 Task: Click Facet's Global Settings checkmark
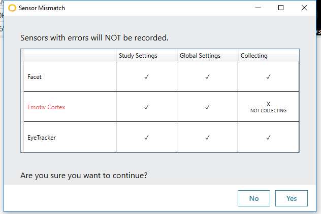(x=207, y=77)
